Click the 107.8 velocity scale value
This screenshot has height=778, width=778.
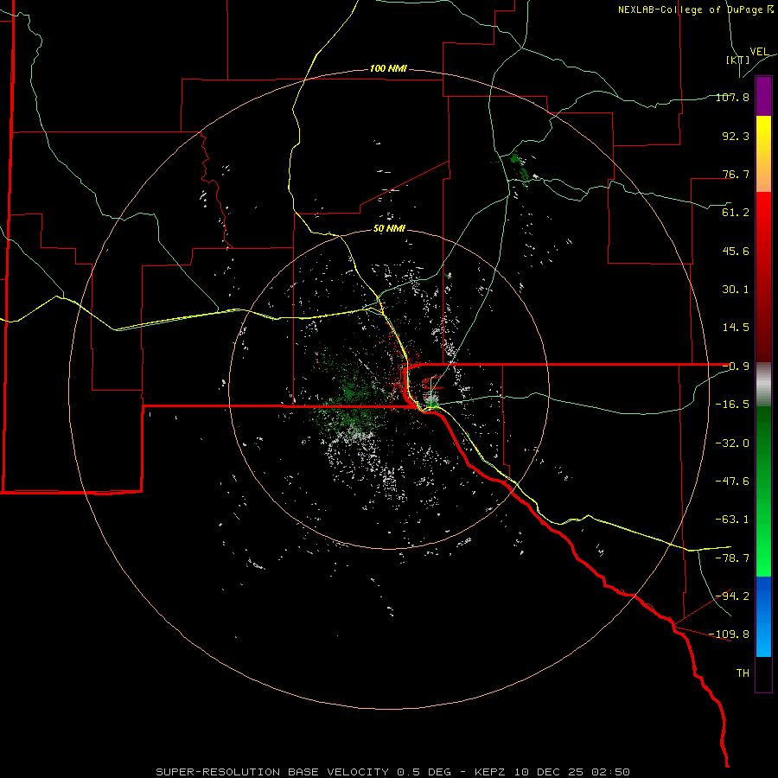click(x=732, y=97)
